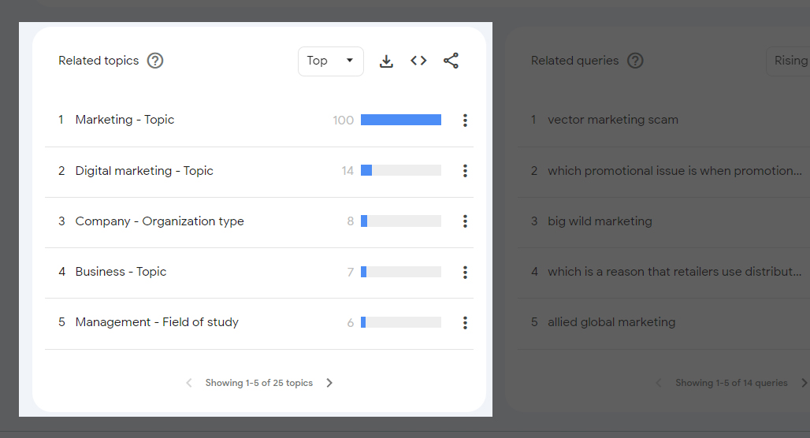Open Business - Topic entry
The image size is (810, 438).
pyautogui.click(x=121, y=272)
